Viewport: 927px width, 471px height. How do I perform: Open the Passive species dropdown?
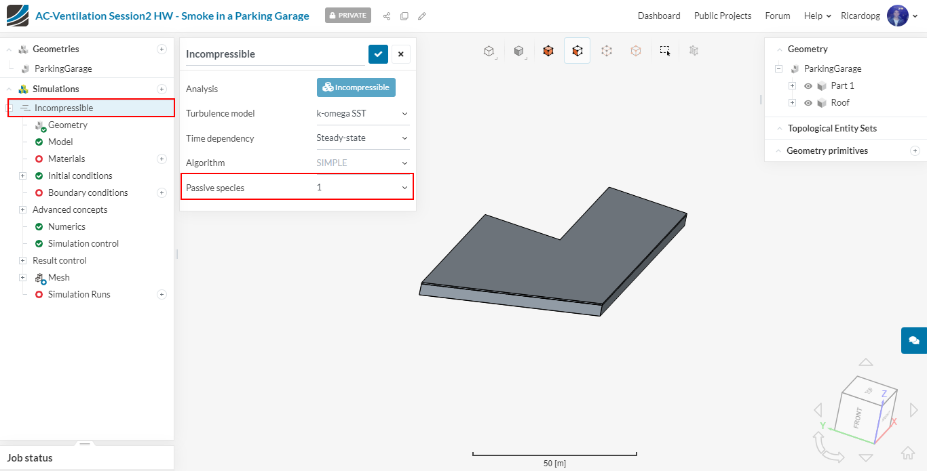click(363, 187)
